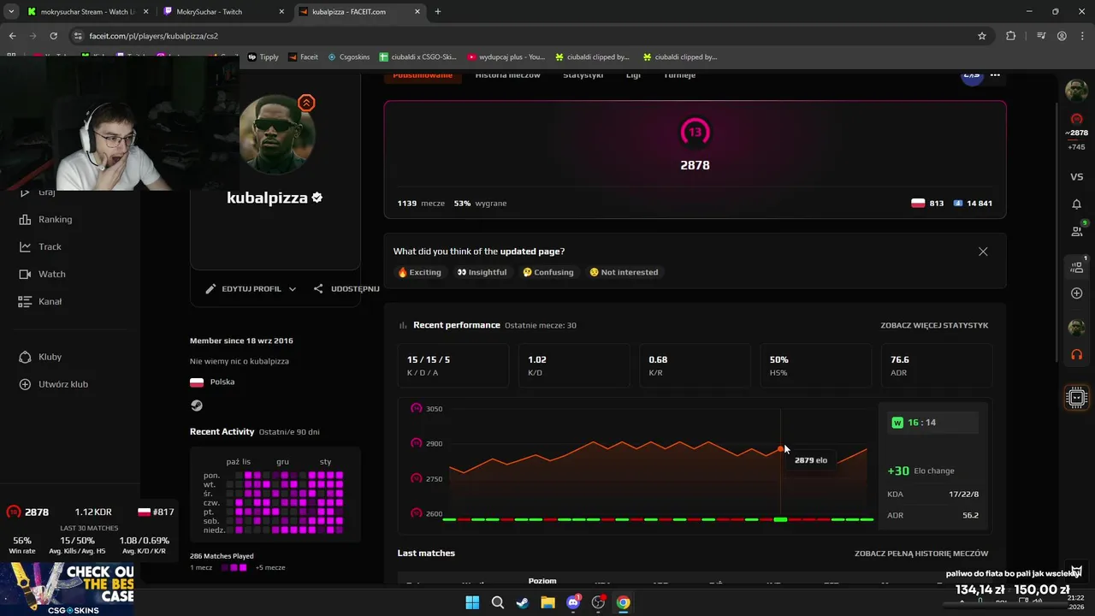Open Tipply bookmark

click(263, 57)
